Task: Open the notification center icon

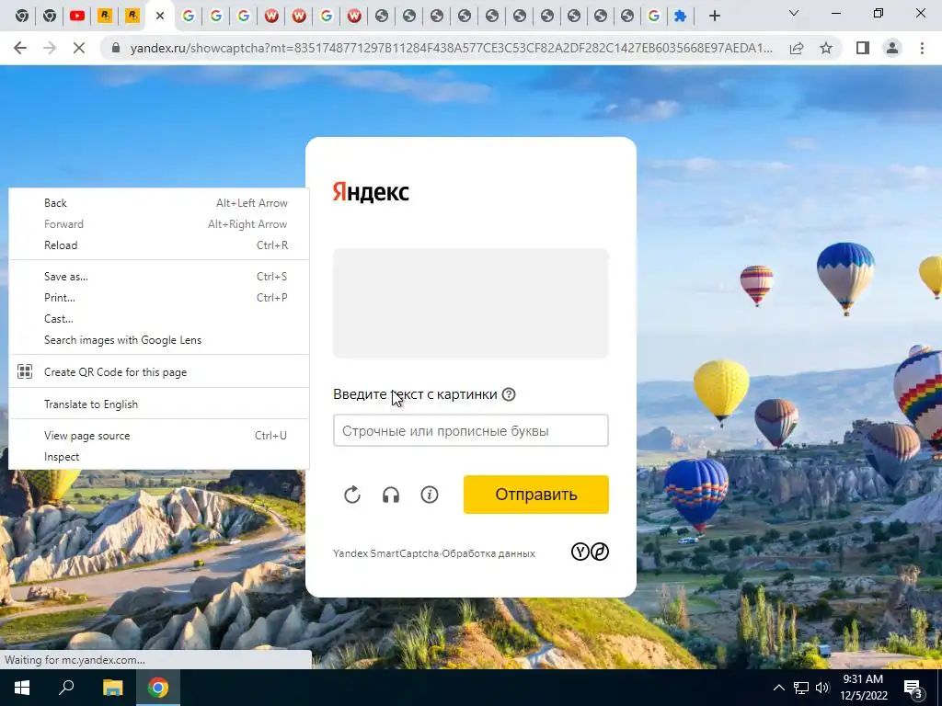Action: (913, 689)
